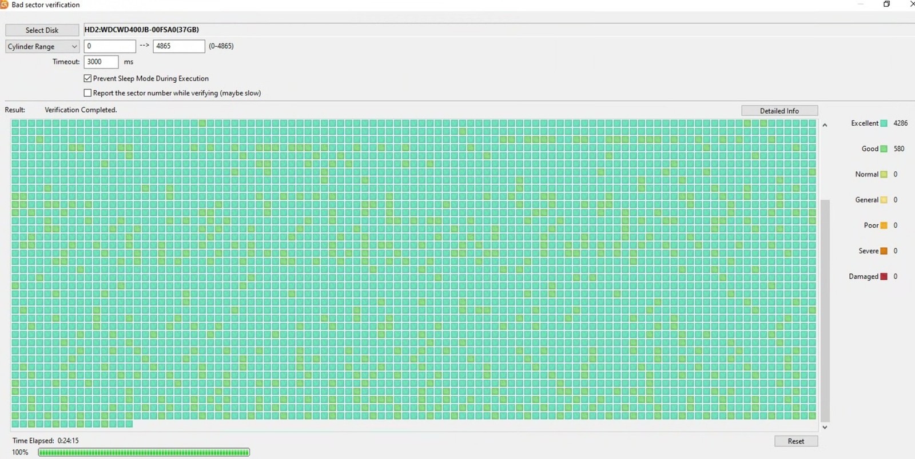Image resolution: width=915 pixels, height=459 pixels.
Task: Click the Time Elapsed 0:24:15 text
Action: click(46, 441)
